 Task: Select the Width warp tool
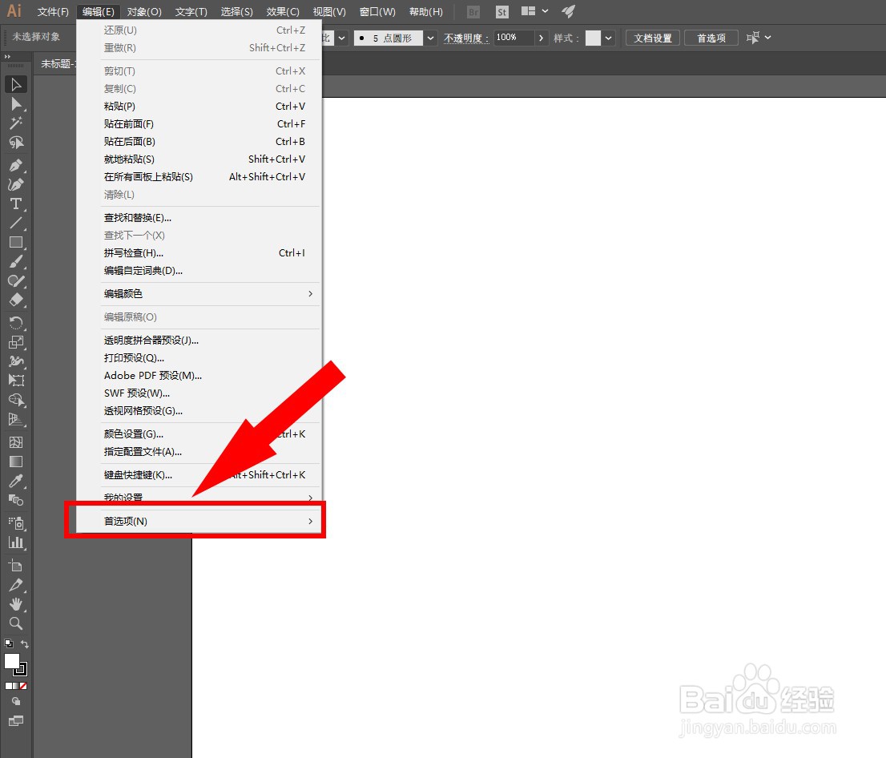tap(16, 361)
